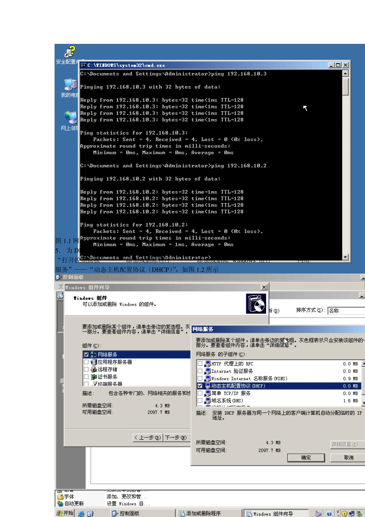Click the 网络服务 component icon
The width and height of the screenshot is (365, 517).
(x=93, y=355)
